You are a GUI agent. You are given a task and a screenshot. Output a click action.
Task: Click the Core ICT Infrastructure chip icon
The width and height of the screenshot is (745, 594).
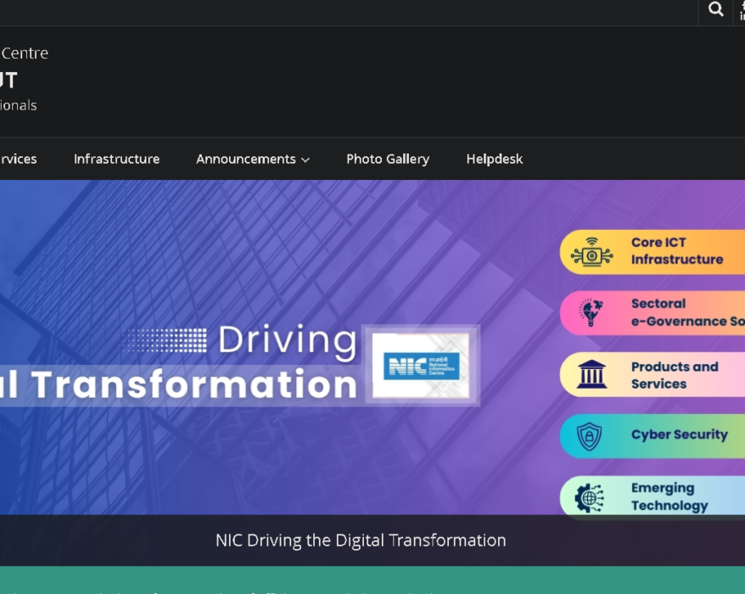pyautogui.click(x=591, y=252)
